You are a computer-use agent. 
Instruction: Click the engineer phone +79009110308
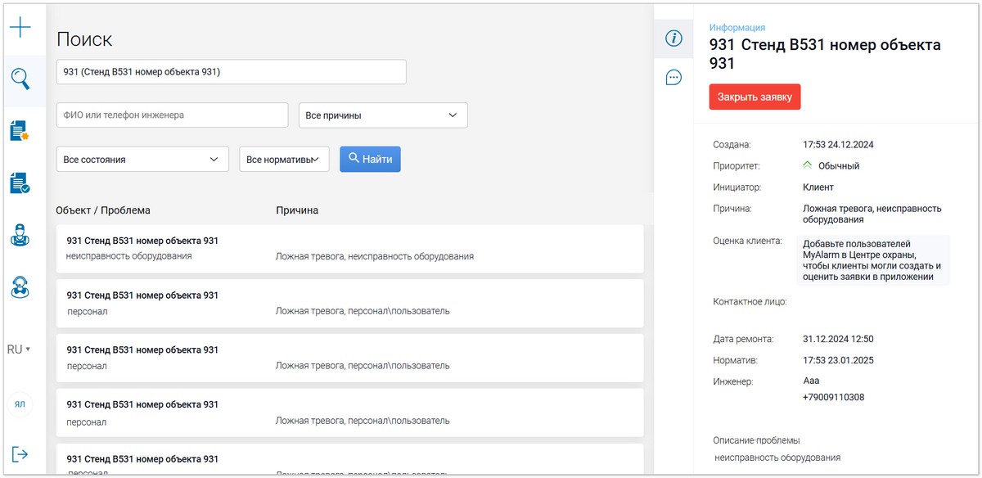(834, 398)
